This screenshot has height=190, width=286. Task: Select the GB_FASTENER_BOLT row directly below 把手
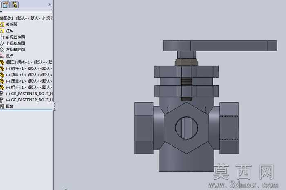[26, 94]
